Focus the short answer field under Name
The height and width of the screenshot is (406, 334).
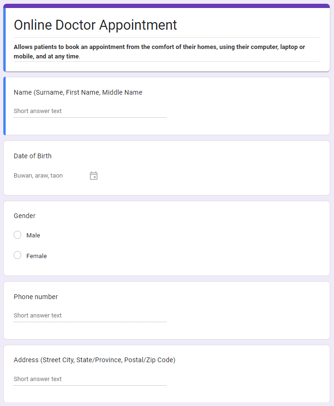tap(90, 111)
